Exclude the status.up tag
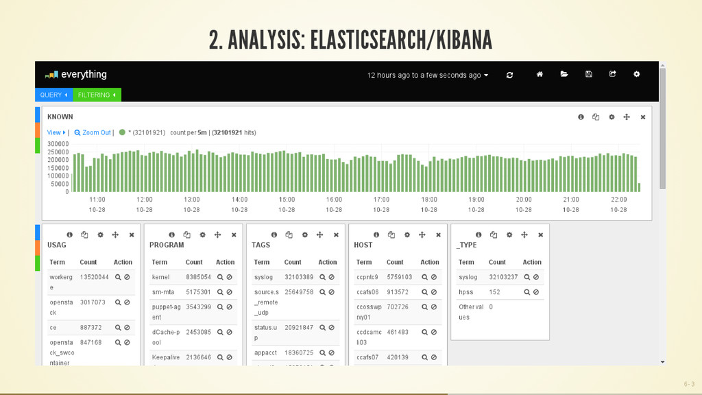The height and width of the screenshot is (395, 702). pyautogui.click(x=331, y=328)
